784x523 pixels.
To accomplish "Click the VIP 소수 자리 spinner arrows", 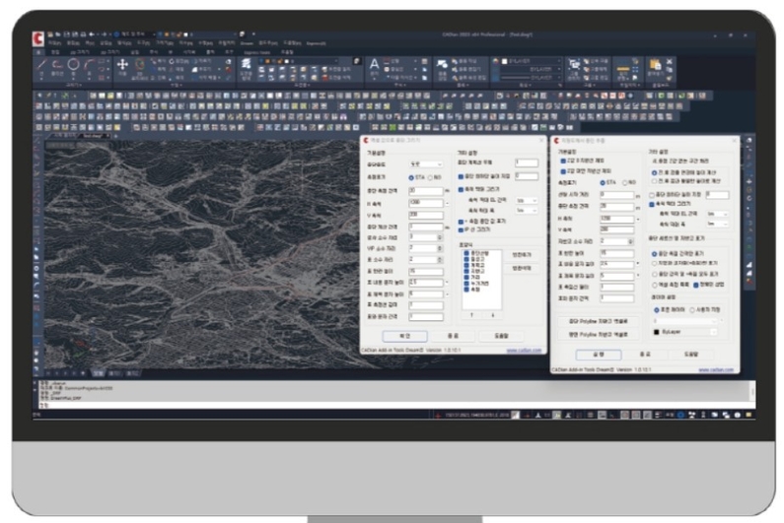I will click(x=440, y=248).
